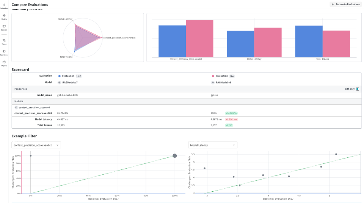The image size is (364, 203).
Task: Open the Objects sidebar icon
Action: [x=4, y=63]
